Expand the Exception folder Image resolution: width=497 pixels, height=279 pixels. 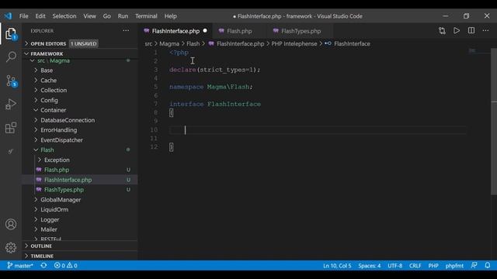coord(79,160)
